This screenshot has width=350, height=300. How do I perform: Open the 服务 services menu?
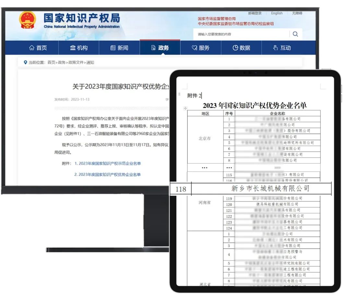click(201, 48)
